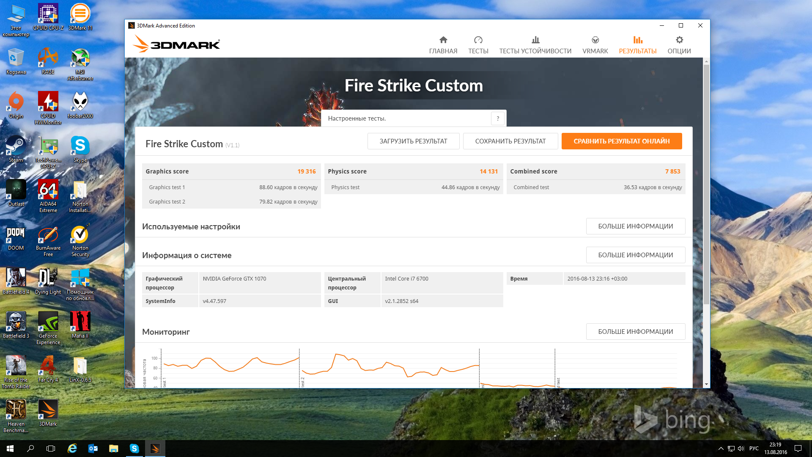Switch to the Результаты tab

tap(637, 45)
